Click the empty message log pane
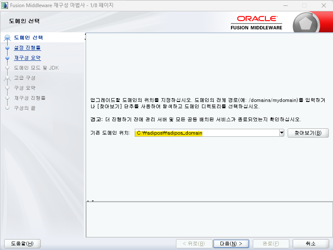The width and height of the screenshot is (333, 250). pos(209,219)
